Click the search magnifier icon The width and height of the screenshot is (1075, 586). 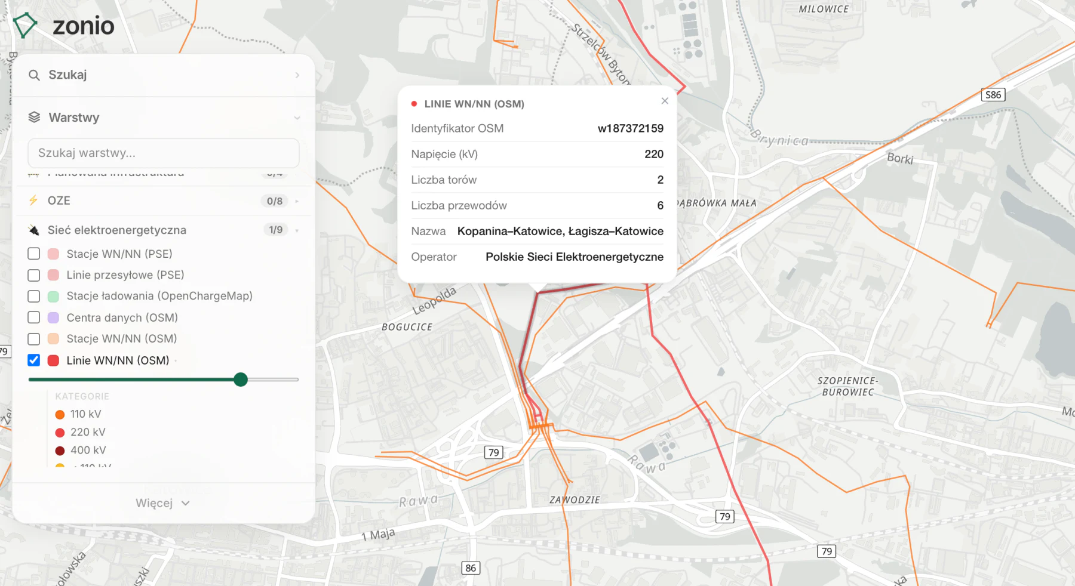pyautogui.click(x=34, y=75)
